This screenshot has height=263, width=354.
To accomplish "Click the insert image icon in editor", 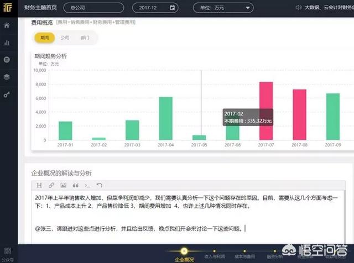I will click(x=63, y=185).
